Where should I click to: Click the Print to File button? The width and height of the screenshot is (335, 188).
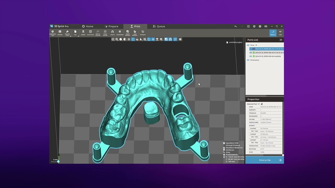265,160
